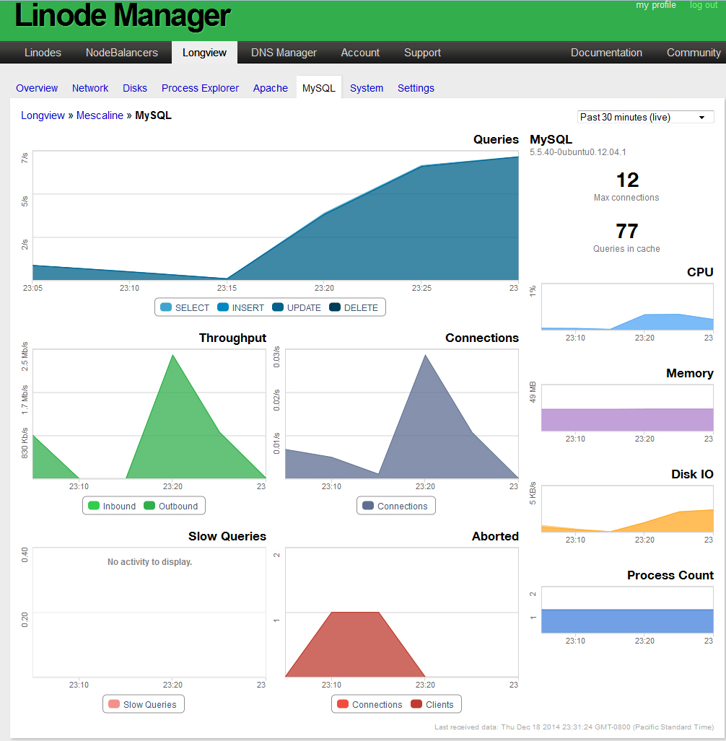Viewport: 726px width, 741px height.
Task: Click the UPDATE legend label
Action: click(x=304, y=307)
